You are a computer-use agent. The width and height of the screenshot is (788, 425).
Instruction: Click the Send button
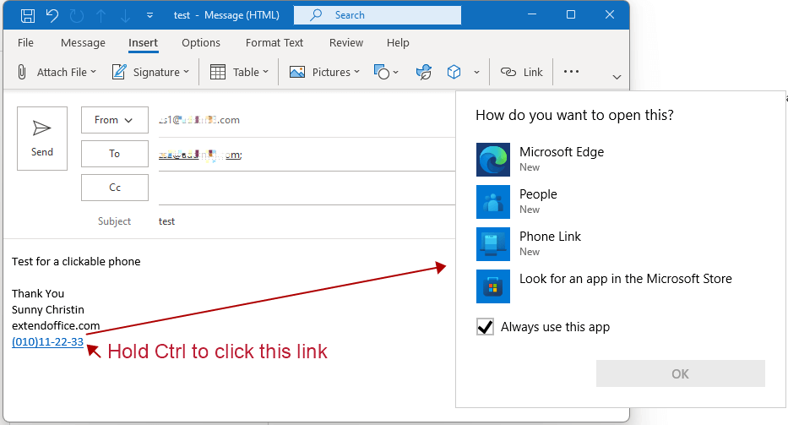tap(42, 139)
